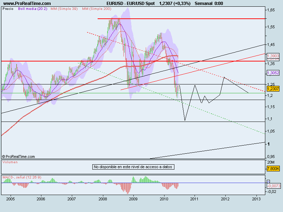Click the 1,3903 price tag on axis
This screenshot has width=283, height=212.
(273, 56)
